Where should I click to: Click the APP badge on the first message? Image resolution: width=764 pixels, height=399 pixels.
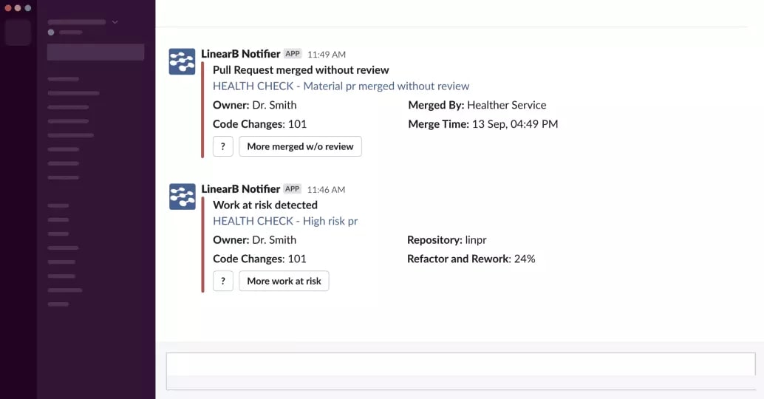click(293, 54)
